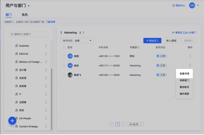Open the actions menu for 赵怡 row
The height and width of the screenshot is (135, 204).
point(190,65)
